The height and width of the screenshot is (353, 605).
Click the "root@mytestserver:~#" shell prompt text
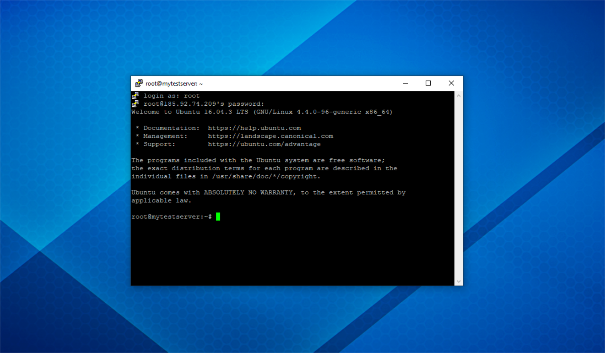tap(171, 217)
